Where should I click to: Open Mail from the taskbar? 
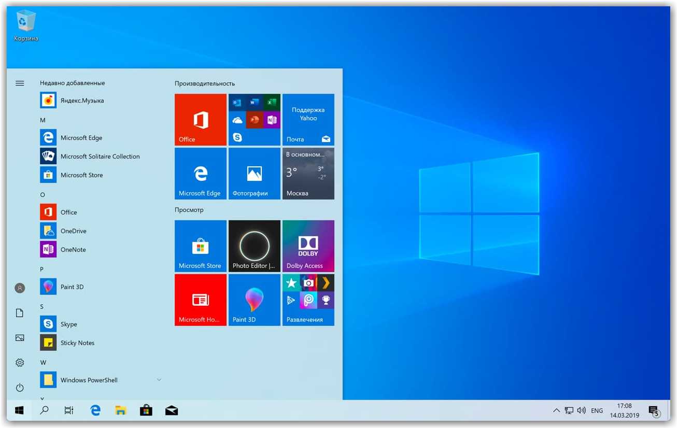[x=172, y=410]
